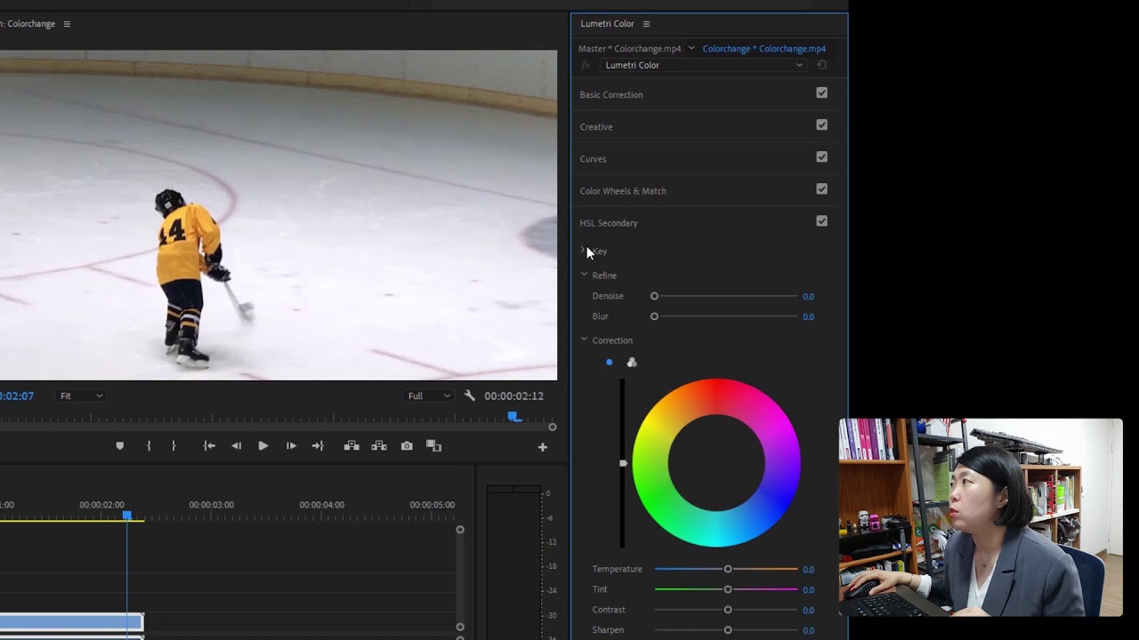Click the hockey player video preview
1139x640 pixels.
(x=278, y=215)
